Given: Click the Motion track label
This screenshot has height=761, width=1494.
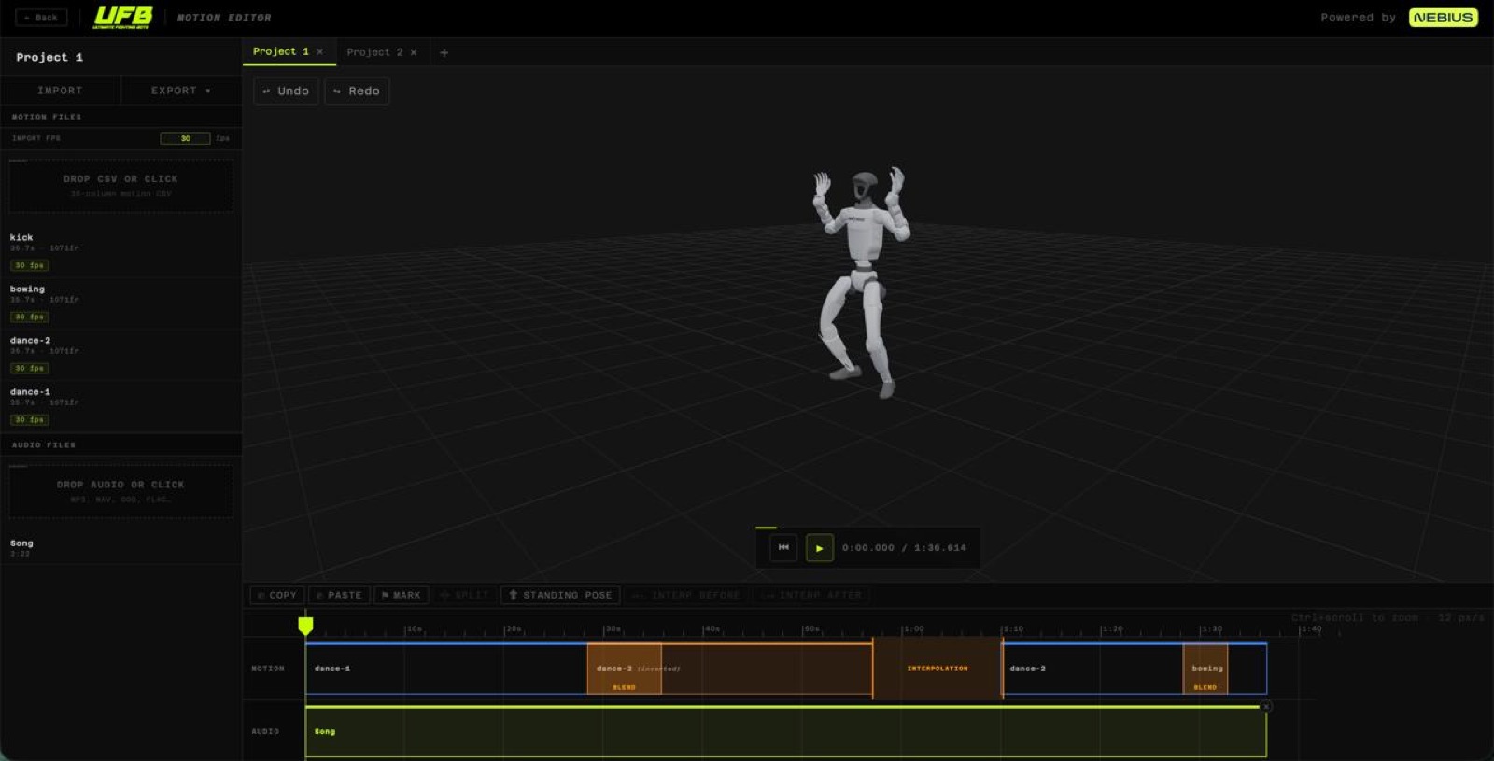Looking at the screenshot, I should (268, 669).
